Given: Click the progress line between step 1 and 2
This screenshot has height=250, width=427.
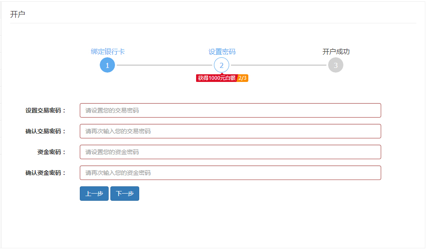Looking at the screenshot, I should click(x=164, y=65).
